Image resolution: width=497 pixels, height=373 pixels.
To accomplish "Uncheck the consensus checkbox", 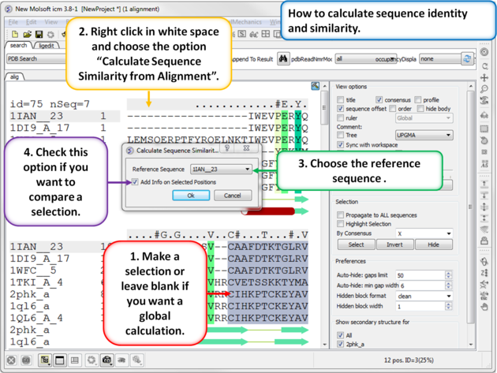I will click(x=379, y=100).
